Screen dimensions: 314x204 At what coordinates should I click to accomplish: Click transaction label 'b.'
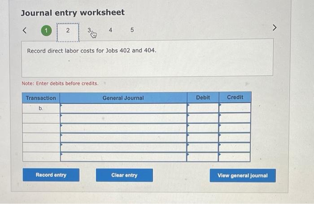coord(41,109)
